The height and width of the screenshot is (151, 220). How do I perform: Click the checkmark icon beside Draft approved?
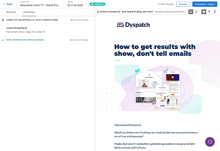coord(3,40)
